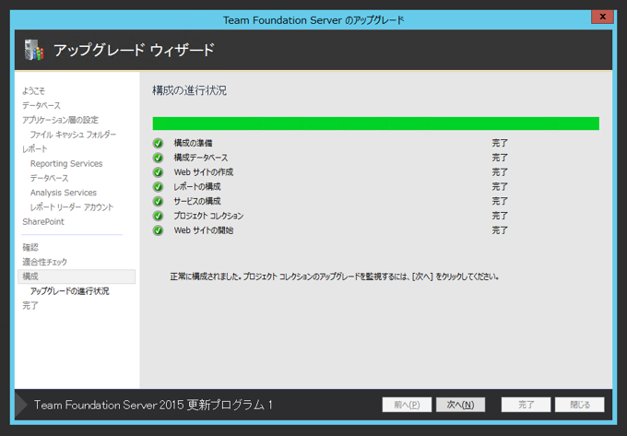
Task: Click Web サイトの開始 task label
Action: (x=204, y=230)
